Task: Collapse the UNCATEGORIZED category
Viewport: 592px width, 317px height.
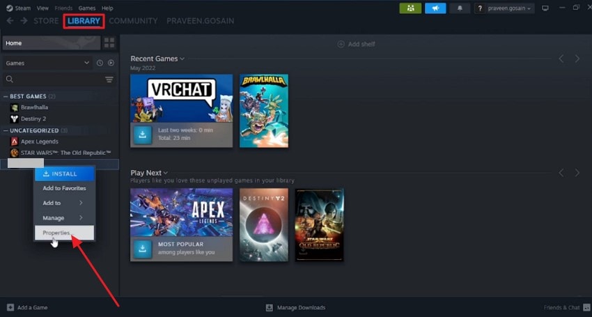Action: [x=6, y=130]
